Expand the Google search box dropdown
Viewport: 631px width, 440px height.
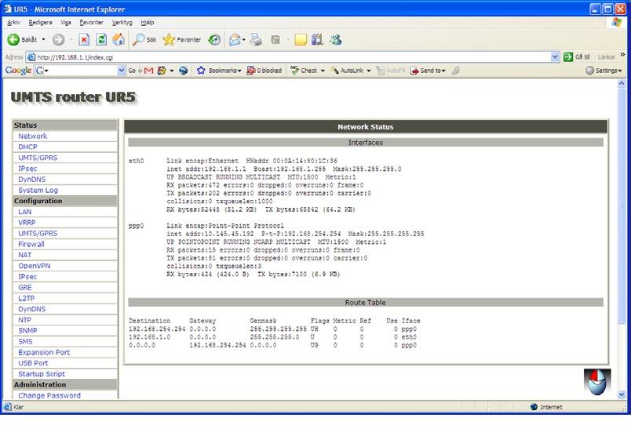click(x=122, y=71)
